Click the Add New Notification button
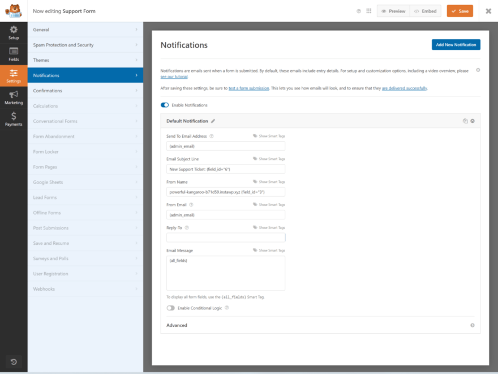 pos(456,44)
